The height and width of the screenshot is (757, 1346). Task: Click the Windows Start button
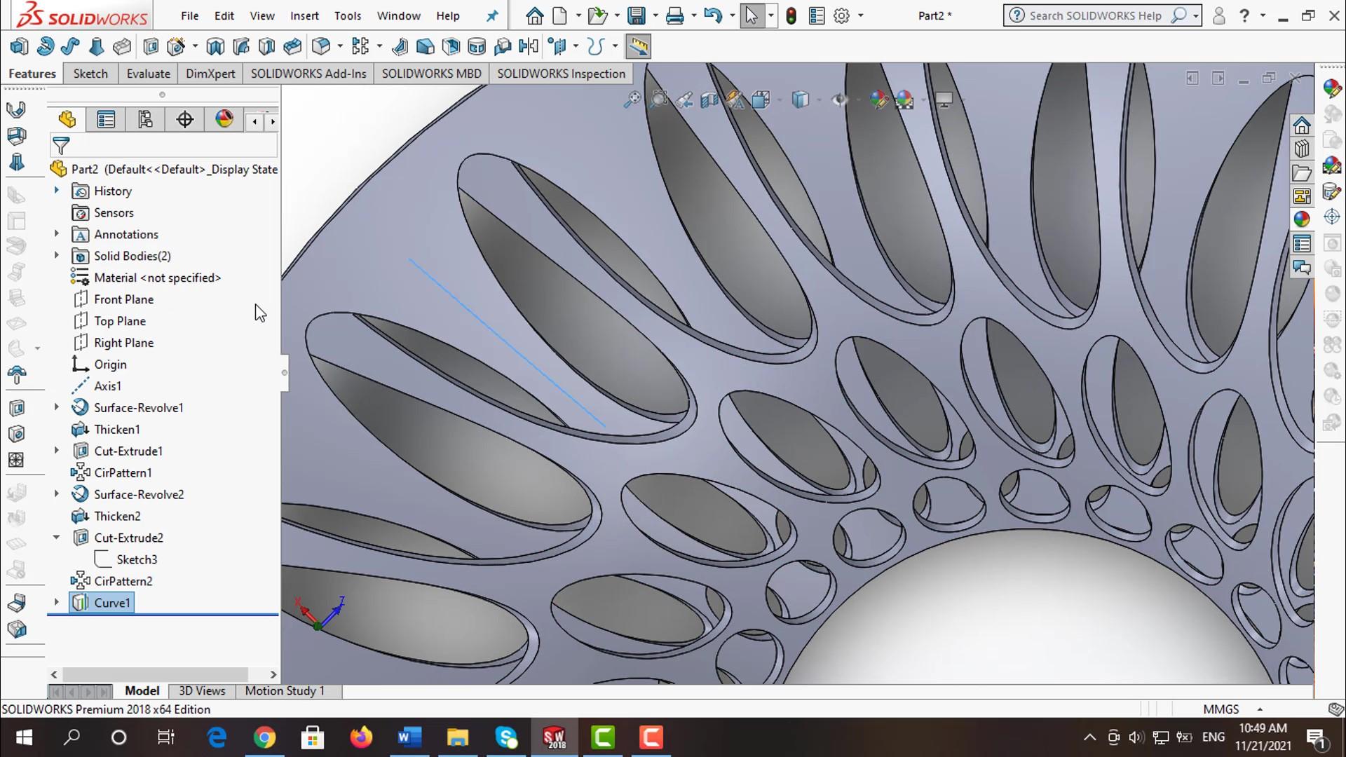[x=24, y=737]
